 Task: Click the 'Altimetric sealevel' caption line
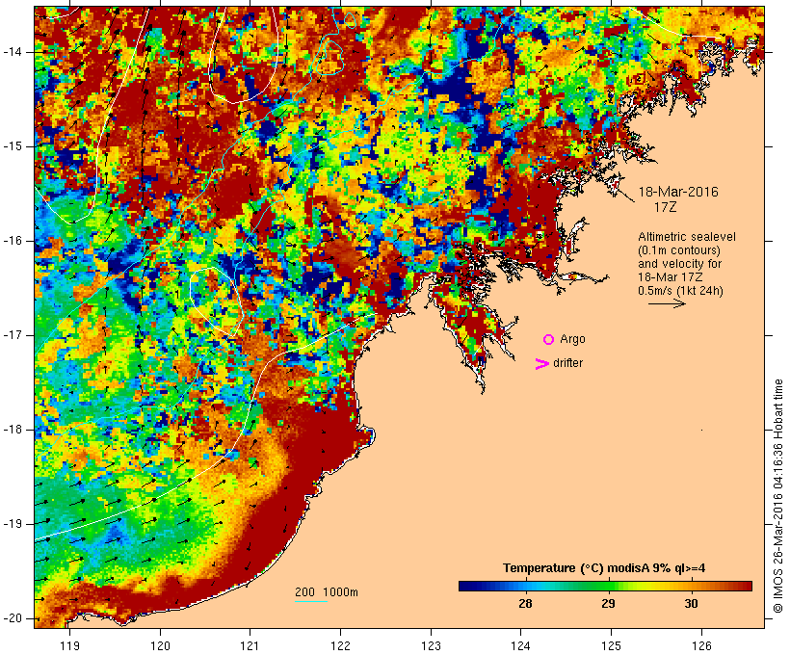coord(687,237)
